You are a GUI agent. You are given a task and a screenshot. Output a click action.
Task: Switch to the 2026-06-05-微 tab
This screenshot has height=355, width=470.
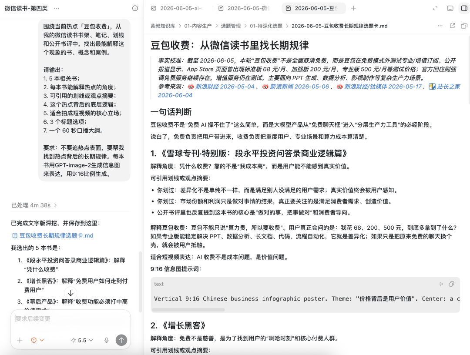[x=245, y=8]
